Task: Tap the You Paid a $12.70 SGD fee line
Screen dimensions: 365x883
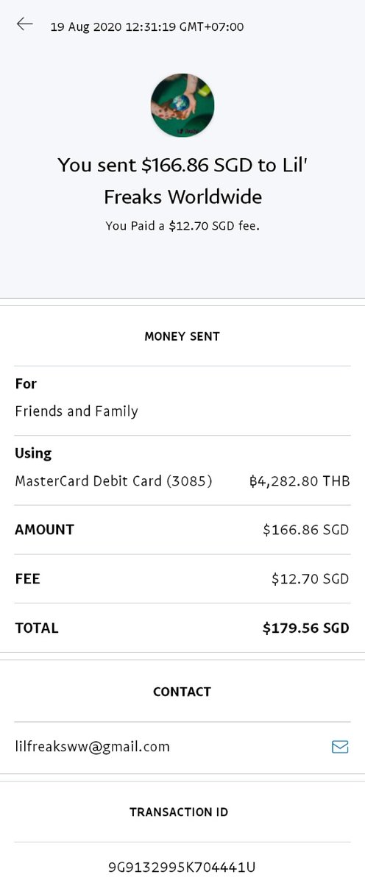Action: click(182, 227)
